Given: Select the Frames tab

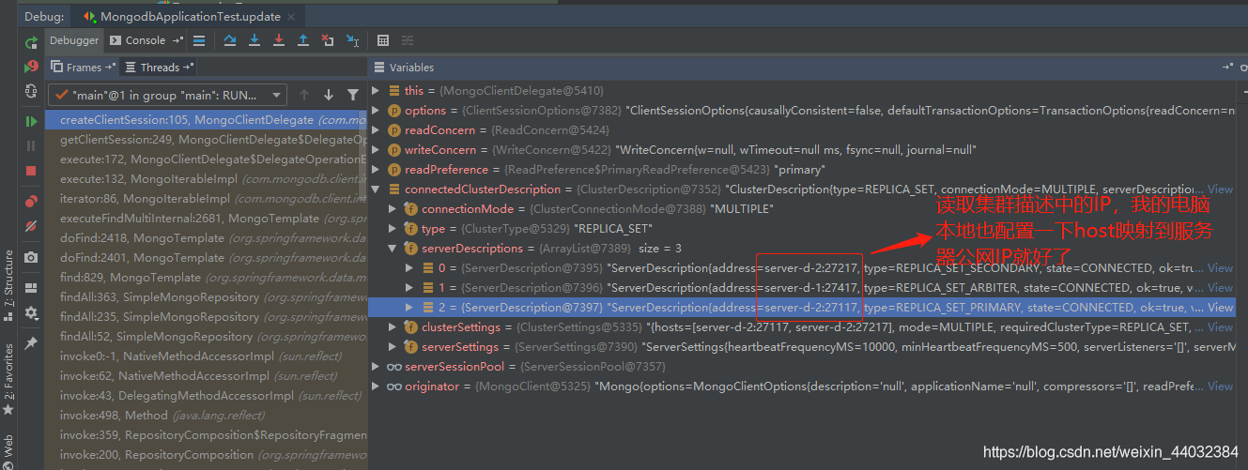Looking at the screenshot, I should [84, 68].
